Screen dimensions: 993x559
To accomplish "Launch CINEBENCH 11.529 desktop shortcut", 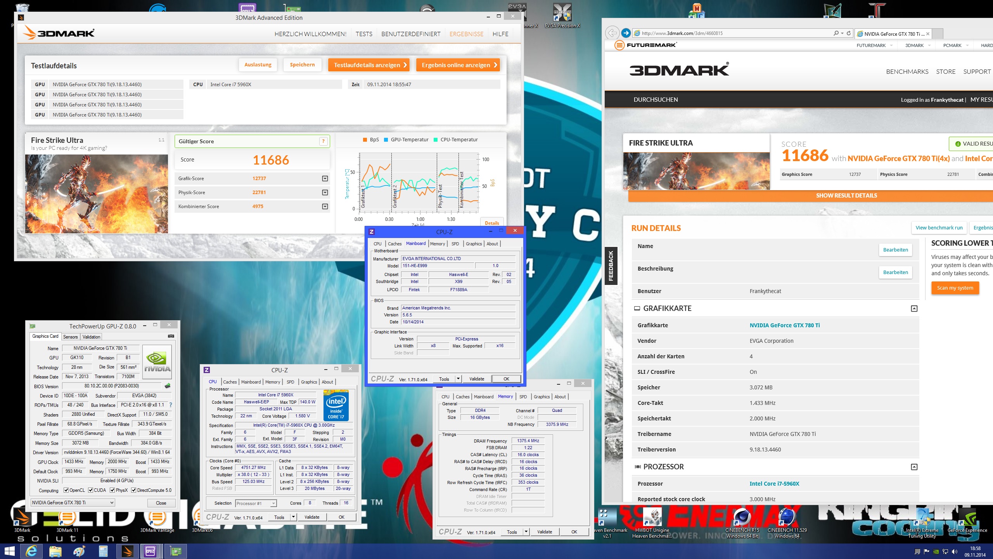I will coord(787,523).
